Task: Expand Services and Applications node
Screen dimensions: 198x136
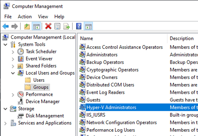Action: click(5, 124)
